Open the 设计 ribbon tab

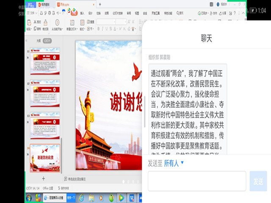(91, 14)
